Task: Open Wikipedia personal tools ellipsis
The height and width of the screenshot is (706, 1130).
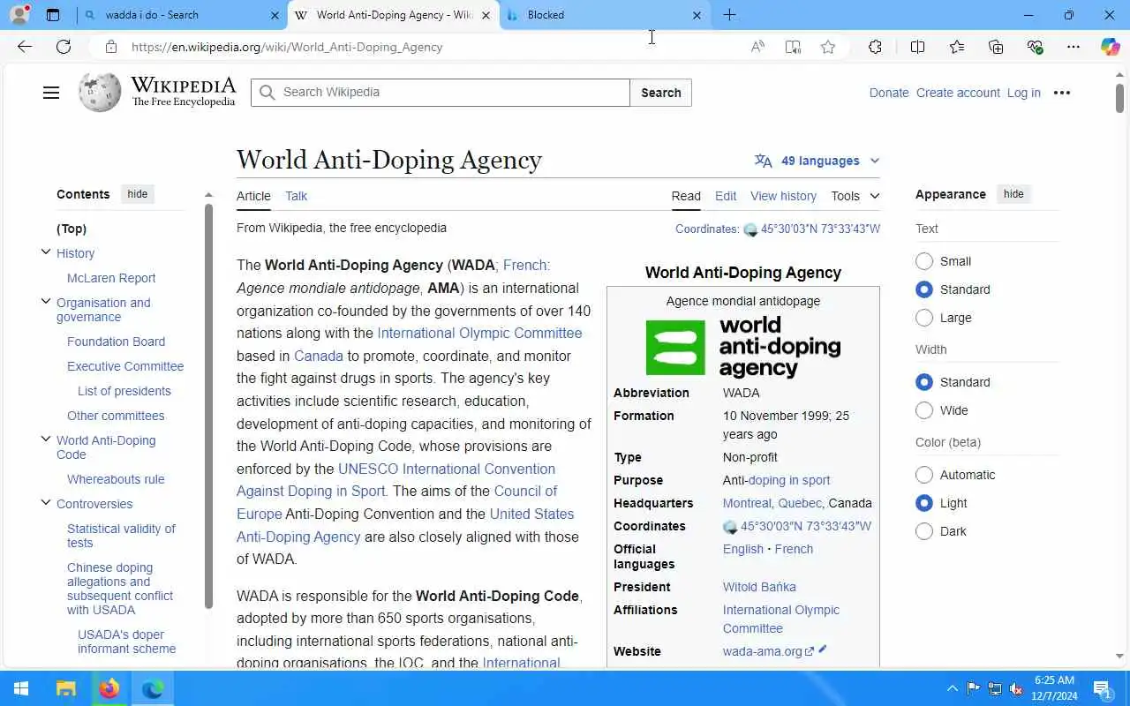Action: 1062,93
